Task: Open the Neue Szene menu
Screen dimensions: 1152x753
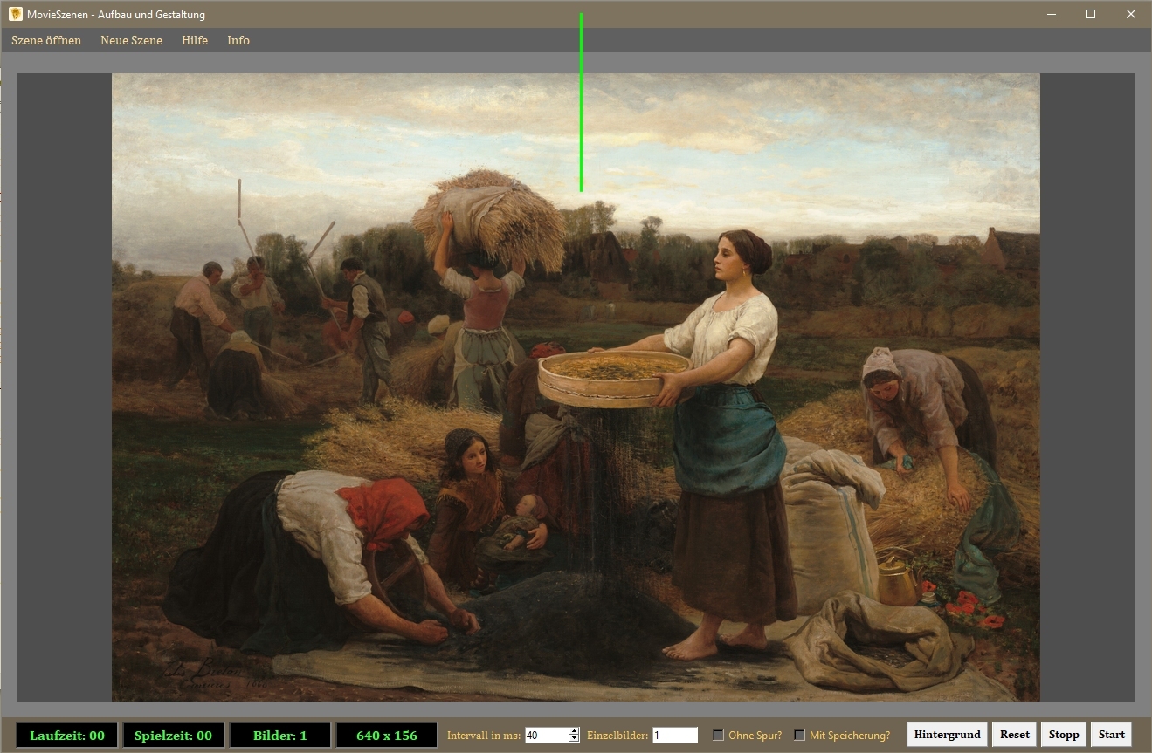Action: [x=131, y=40]
